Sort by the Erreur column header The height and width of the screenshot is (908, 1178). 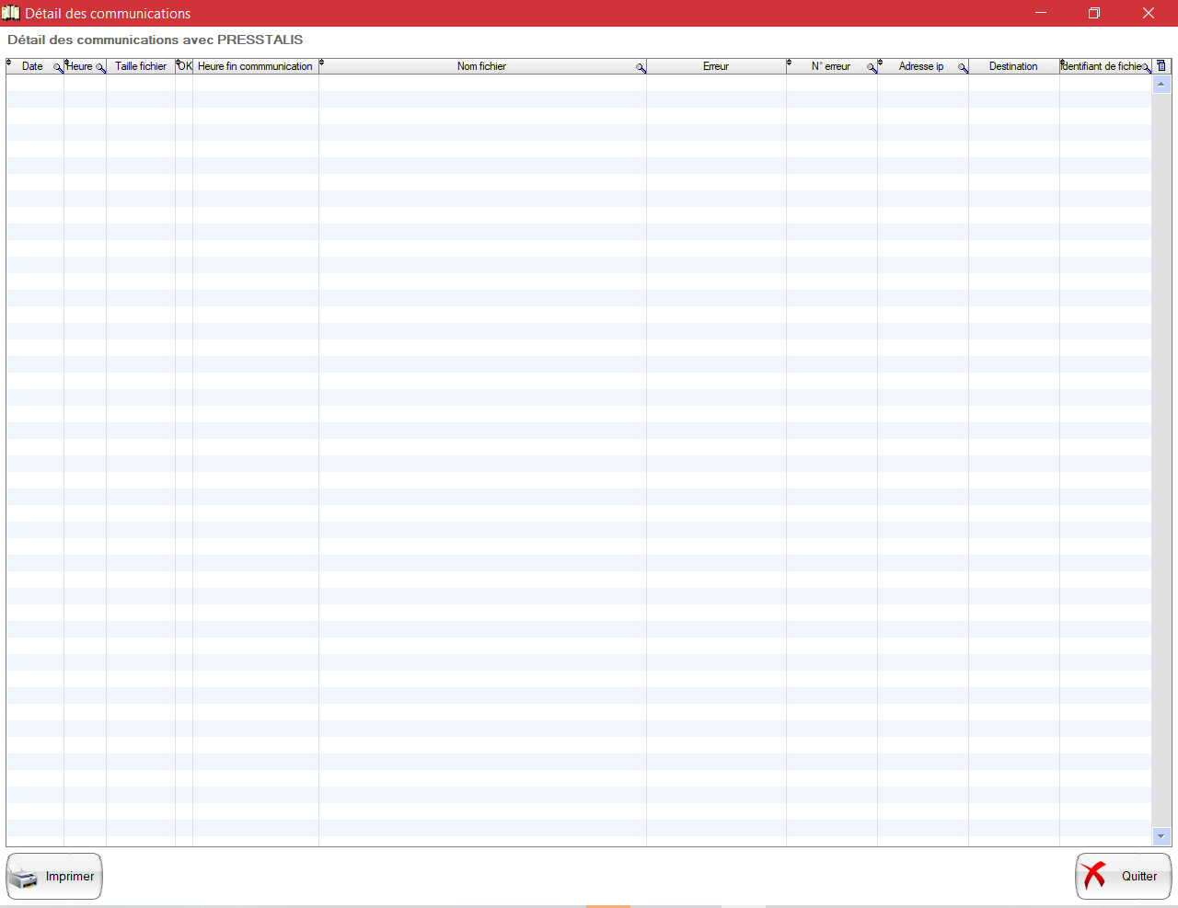click(715, 66)
